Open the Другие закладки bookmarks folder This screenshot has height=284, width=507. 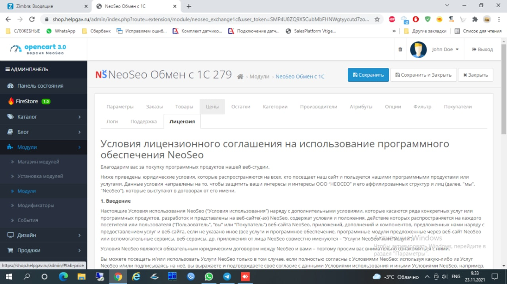(x=425, y=31)
